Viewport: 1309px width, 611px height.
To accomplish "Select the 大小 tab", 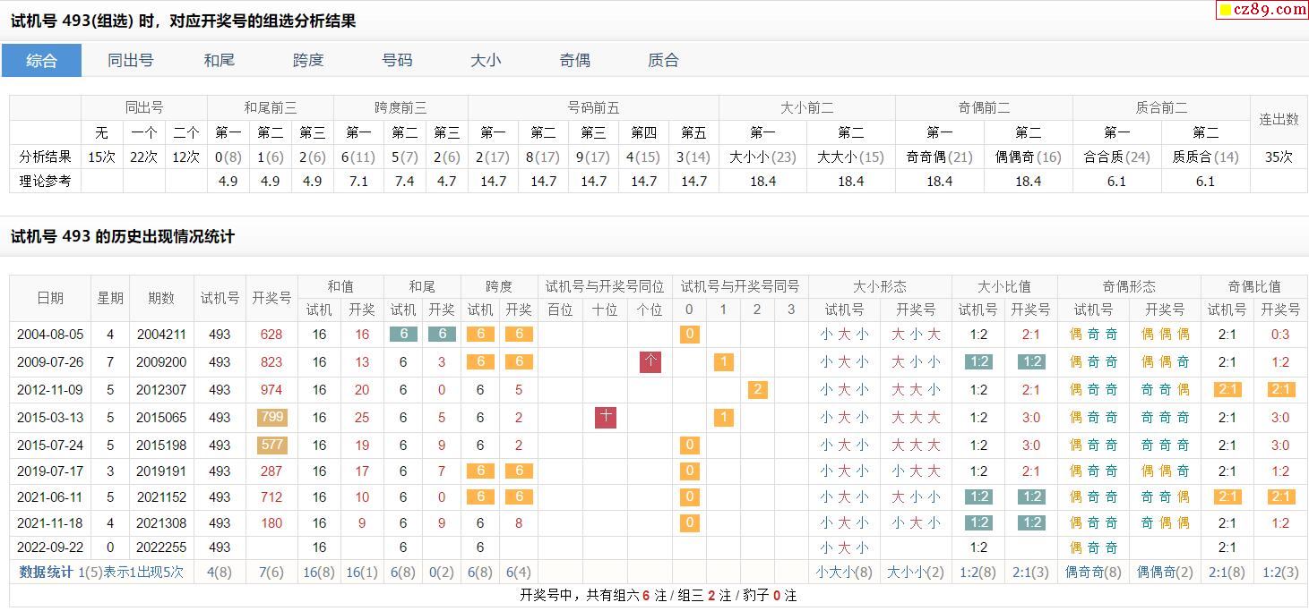I will pos(486,60).
